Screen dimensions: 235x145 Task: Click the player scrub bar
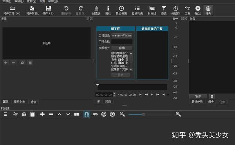(132, 87)
